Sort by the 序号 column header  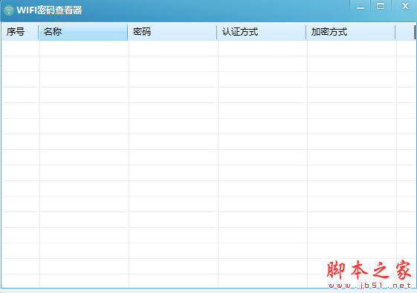point(21,32)
